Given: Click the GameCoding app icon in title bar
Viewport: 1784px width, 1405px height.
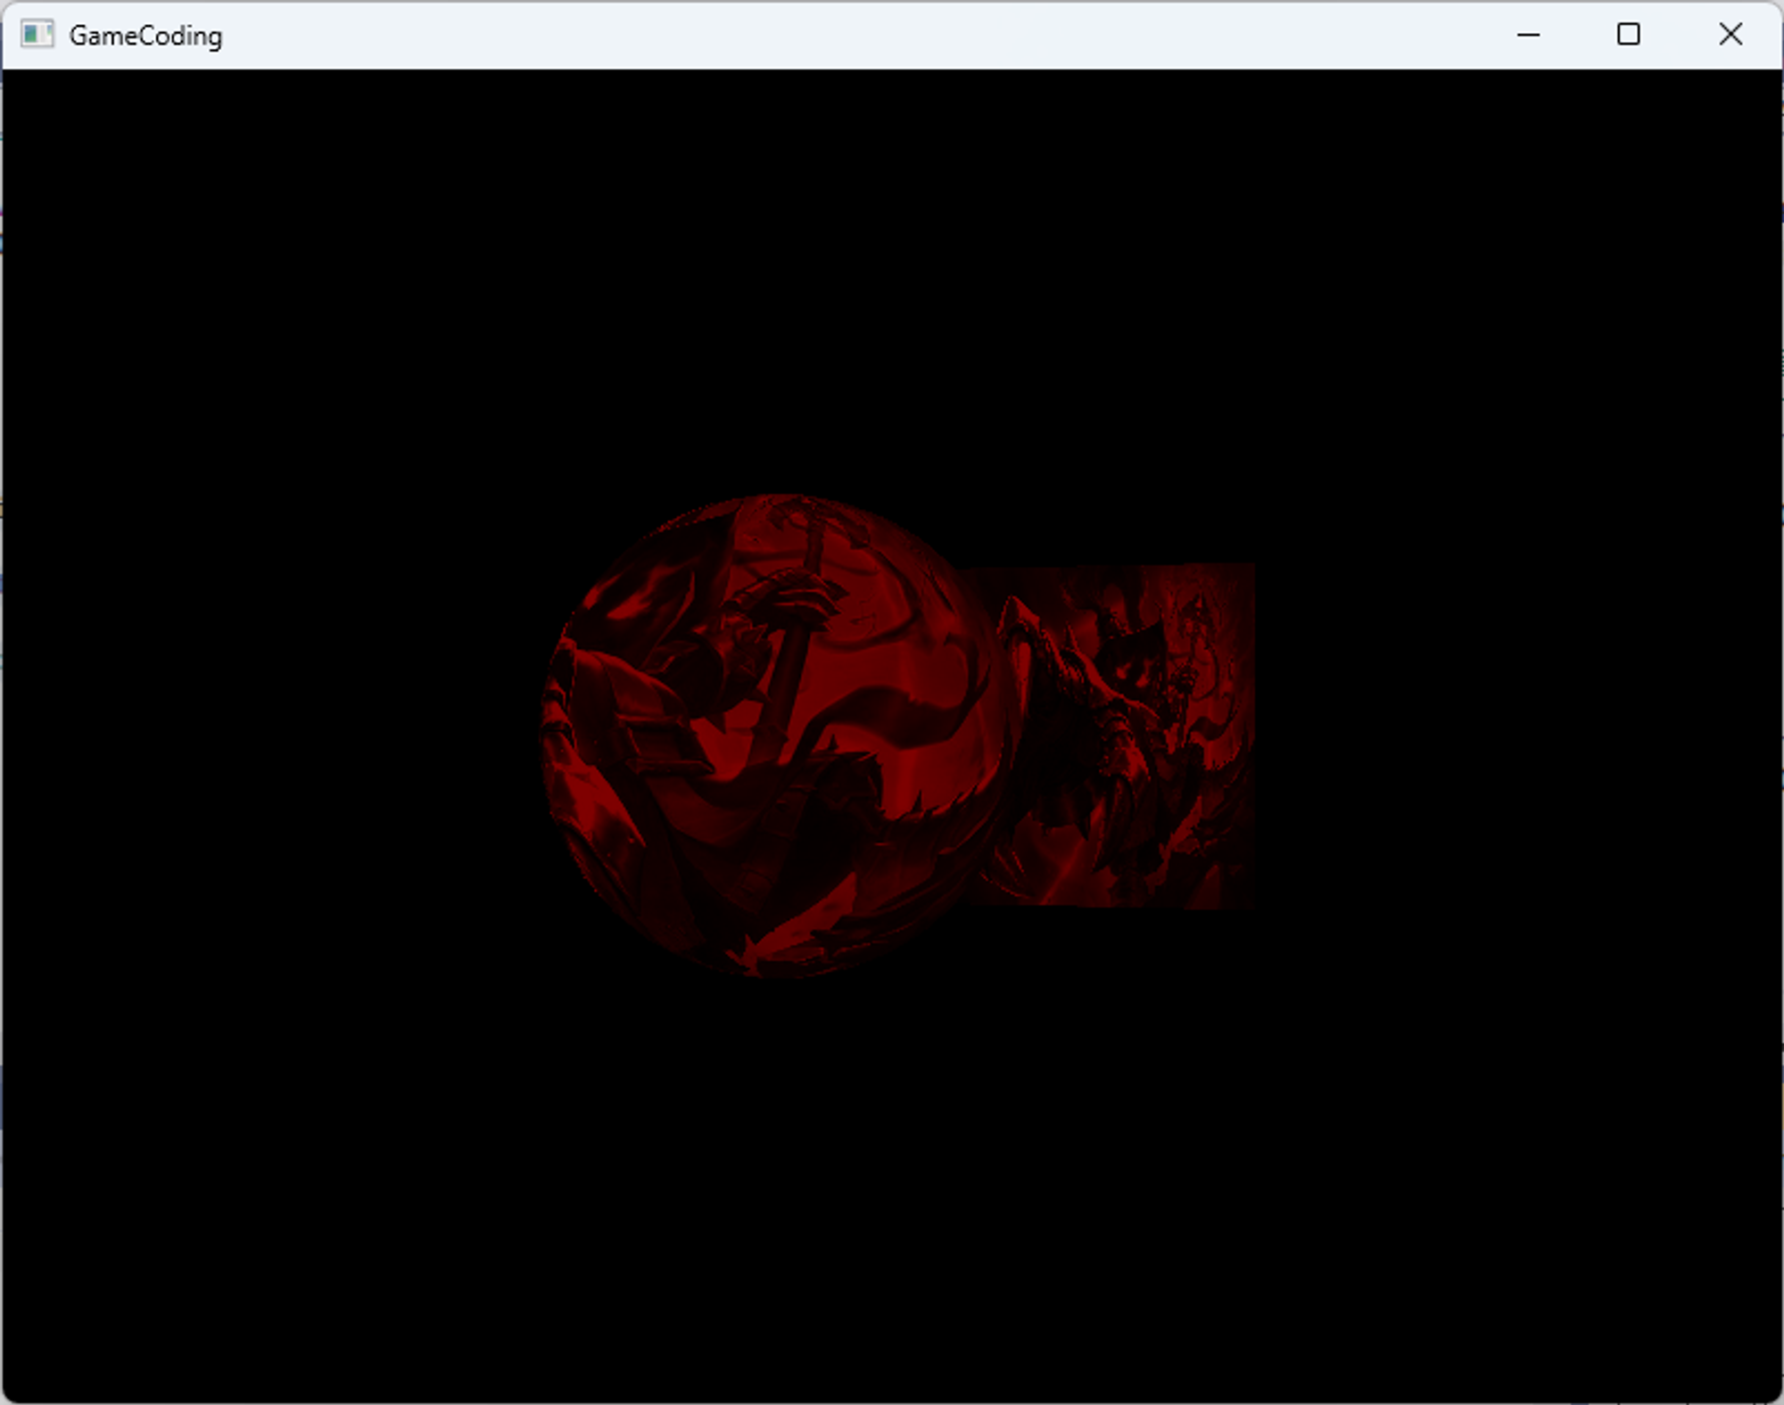Looking at the screenshot, I should 37,35.
